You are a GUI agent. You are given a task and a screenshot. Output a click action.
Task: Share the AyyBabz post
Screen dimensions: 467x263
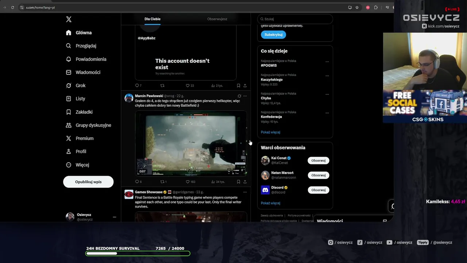tap(245, 85)
